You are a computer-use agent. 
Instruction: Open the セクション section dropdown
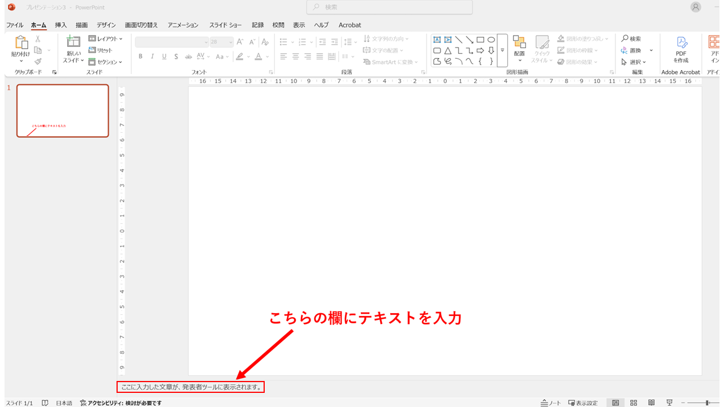pyautogui.click(x=105, y=62)
